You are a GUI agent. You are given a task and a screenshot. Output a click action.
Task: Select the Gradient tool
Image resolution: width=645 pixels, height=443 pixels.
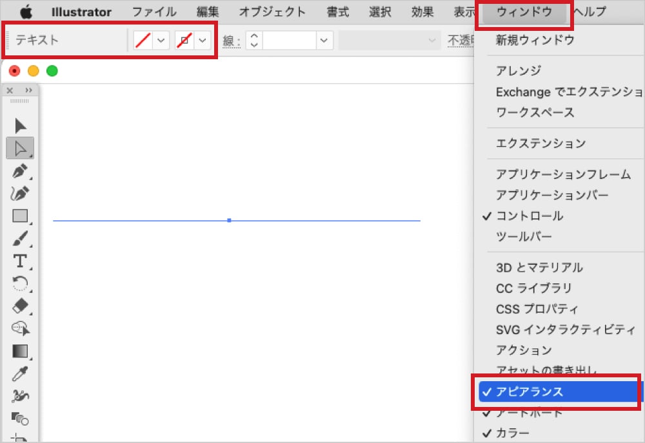click(20, 352)
